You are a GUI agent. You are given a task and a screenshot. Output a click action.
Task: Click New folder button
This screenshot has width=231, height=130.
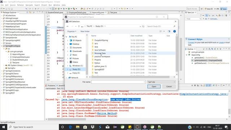point(85,31)
